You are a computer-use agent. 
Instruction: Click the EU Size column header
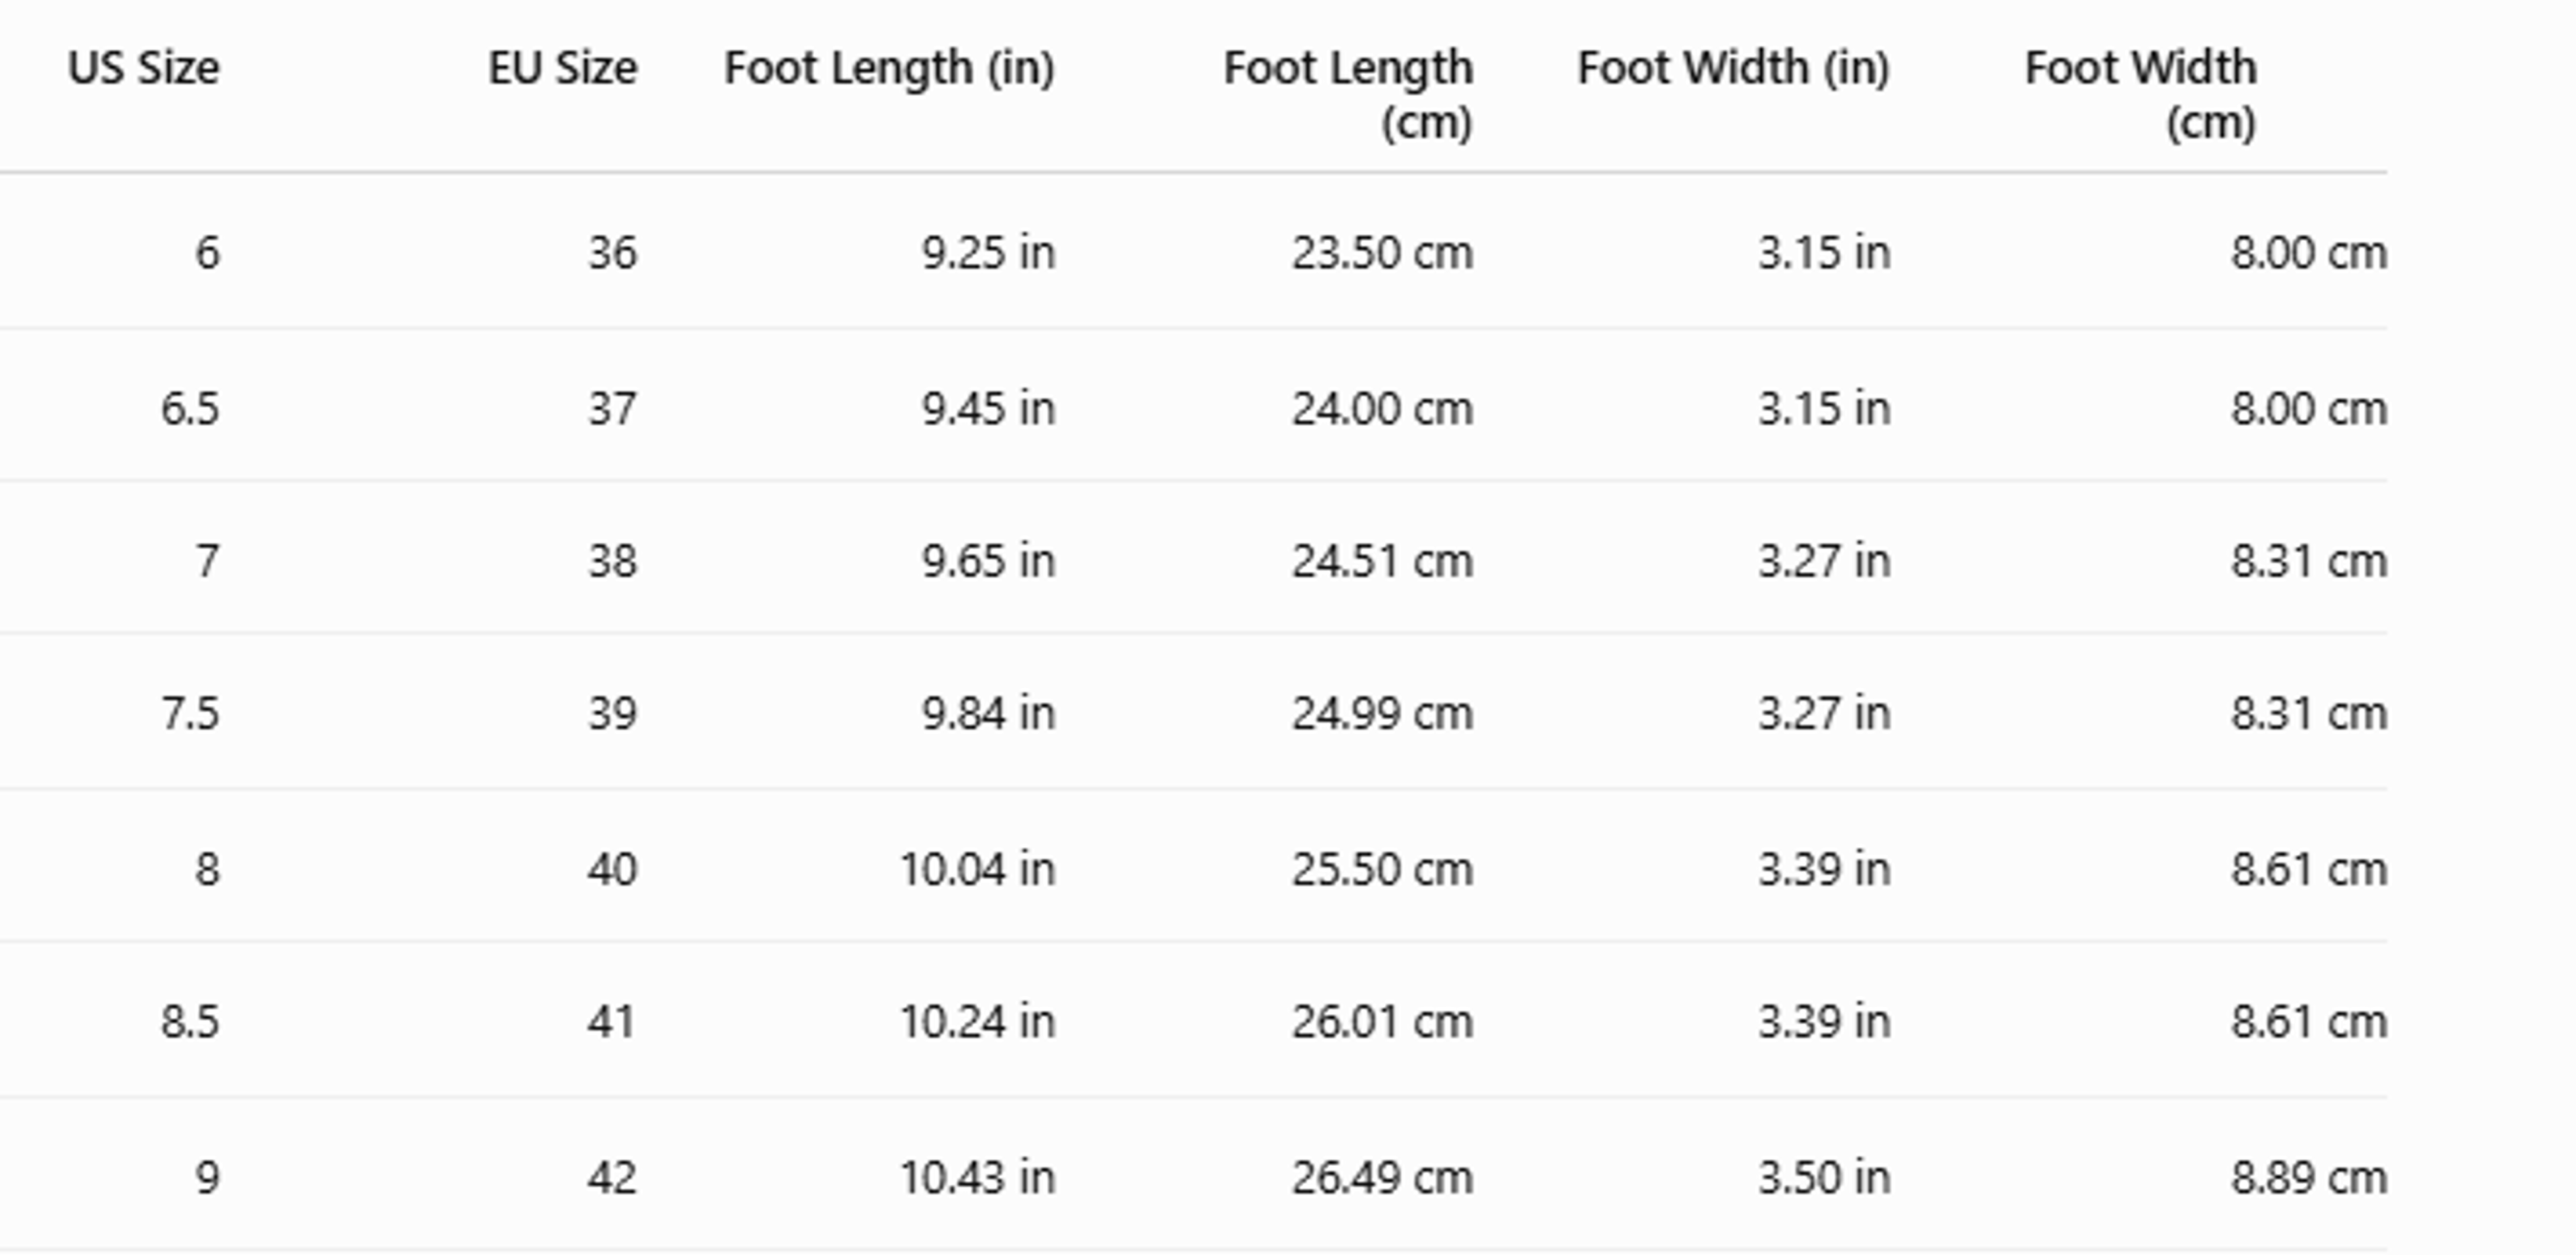click(563, 68)
